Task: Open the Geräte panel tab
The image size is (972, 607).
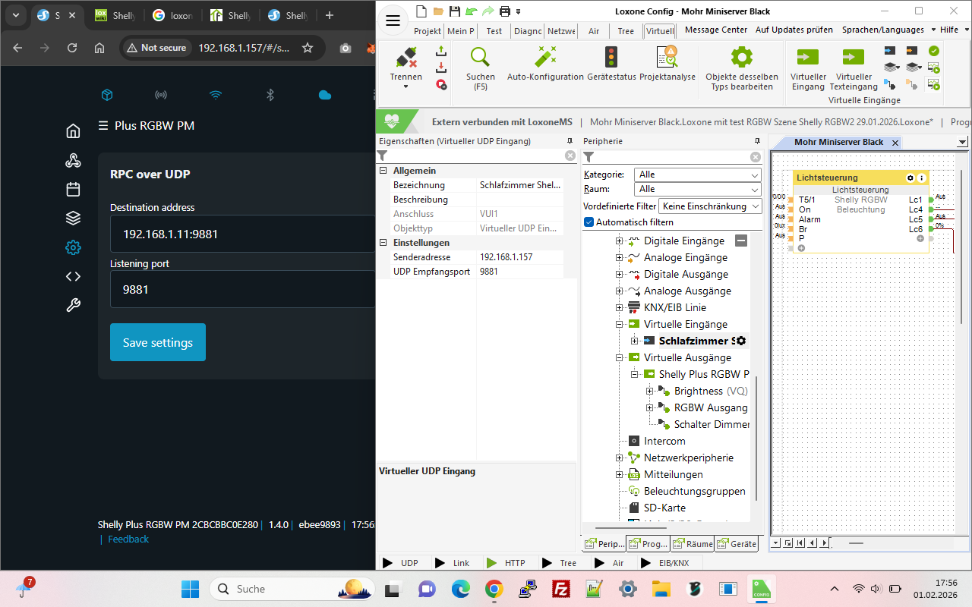Action: (x=737, y=544)
